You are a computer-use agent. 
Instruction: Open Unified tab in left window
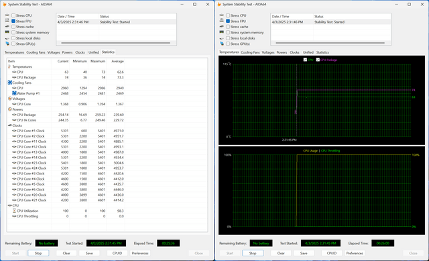[x=94, y=52]
